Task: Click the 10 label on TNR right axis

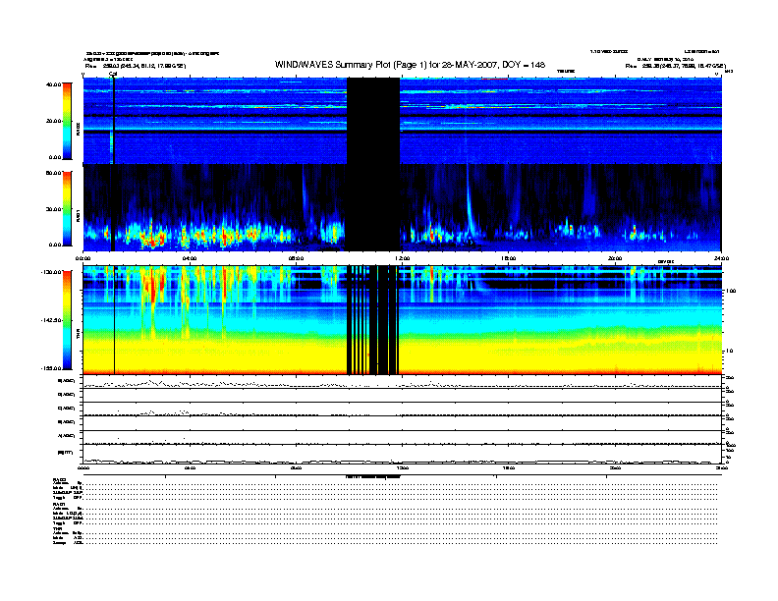Action: [x=728, y=351]
